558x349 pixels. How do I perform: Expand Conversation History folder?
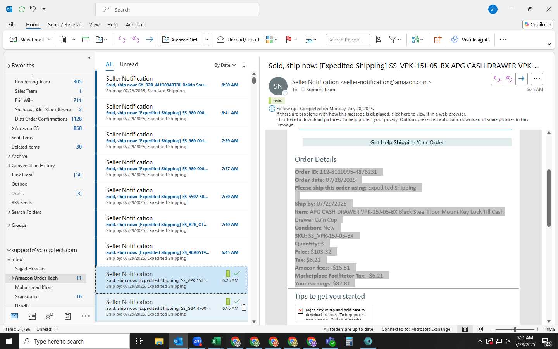[9, 166]
